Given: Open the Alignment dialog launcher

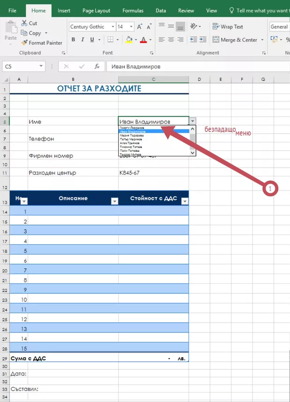Looking at the screenshot, I should coord(264,53).
